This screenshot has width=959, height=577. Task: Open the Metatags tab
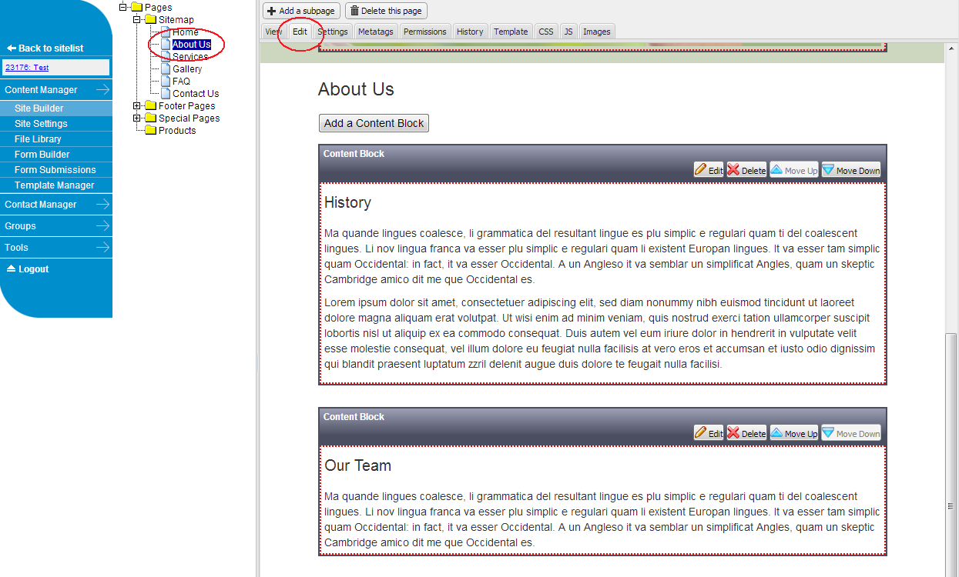pos(376,32)
